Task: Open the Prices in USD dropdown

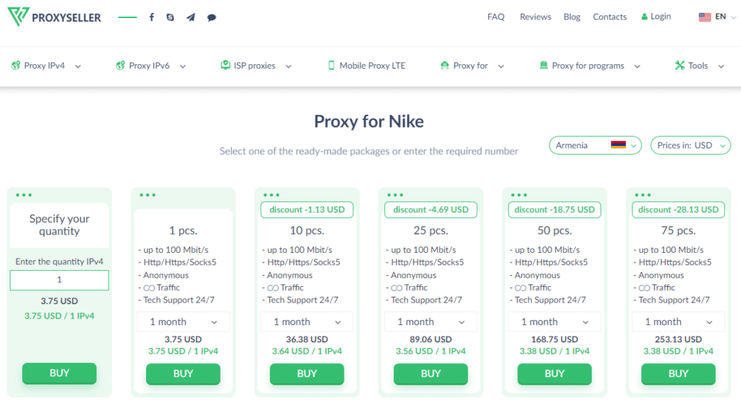Action: pyautogui.click(x=690, y=145)
